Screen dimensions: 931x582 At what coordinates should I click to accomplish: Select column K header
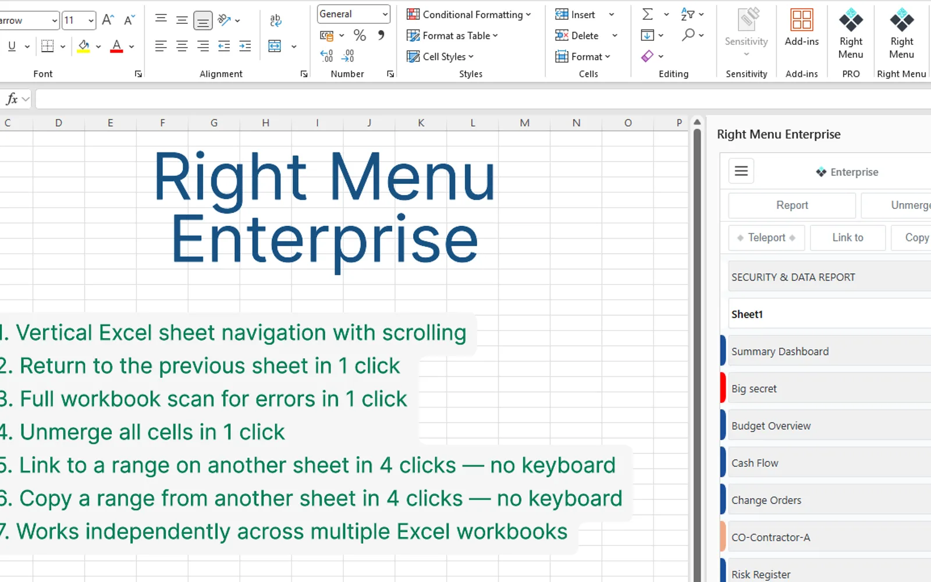421,123
